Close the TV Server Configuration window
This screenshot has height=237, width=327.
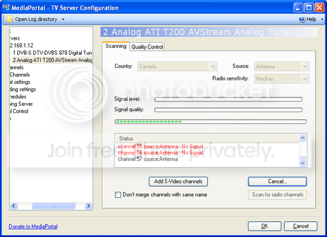pyautogui.click(x=319, y=8)
